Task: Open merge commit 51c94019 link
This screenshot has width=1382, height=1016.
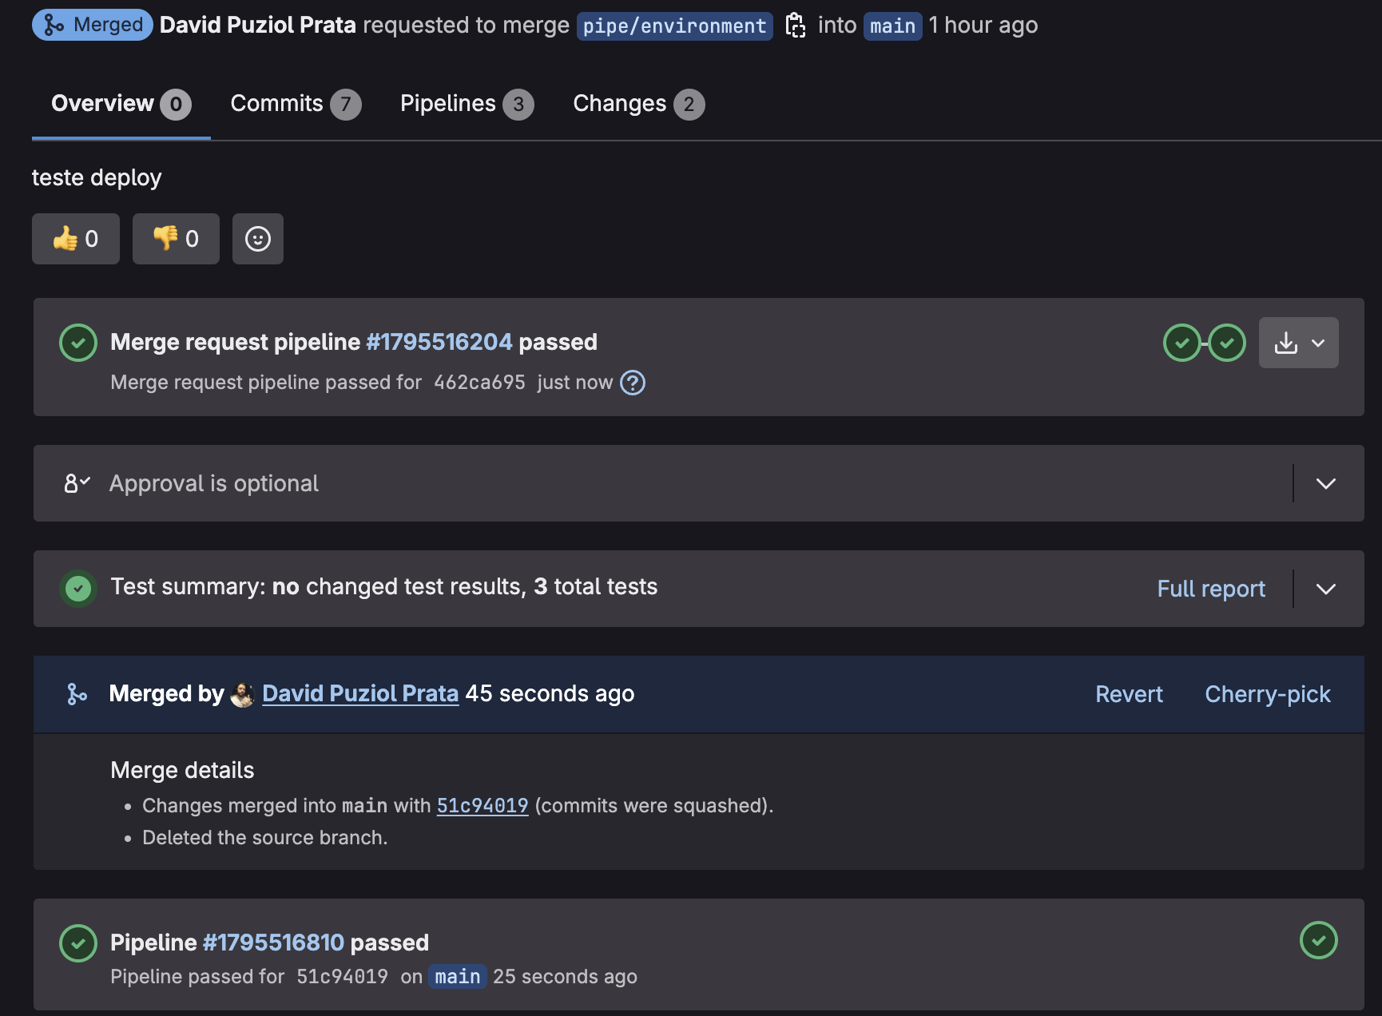Action: pyautogui.click(x=483, y=806)
